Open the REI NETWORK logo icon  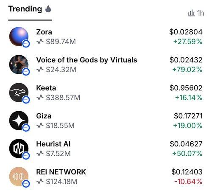tap(19, 177)
